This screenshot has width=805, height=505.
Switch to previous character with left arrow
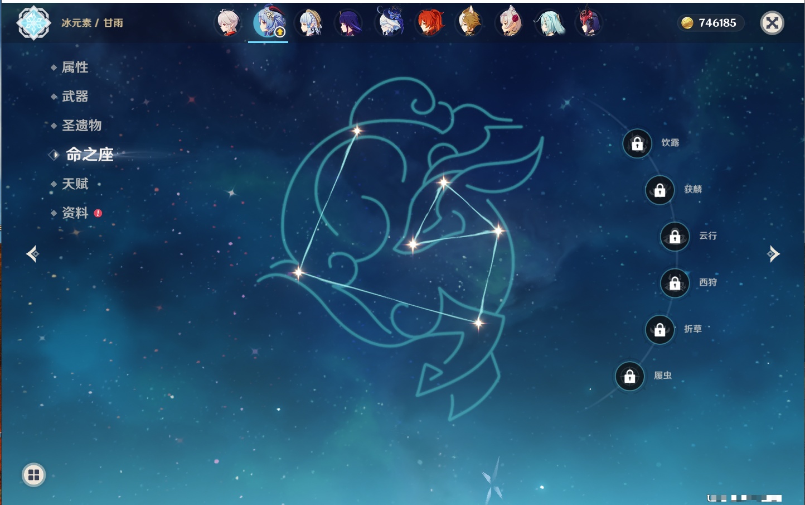pos(32,254)
